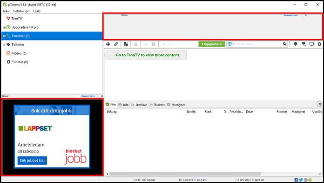
Task: Switch to the Info tab
Action: [123, 105]
